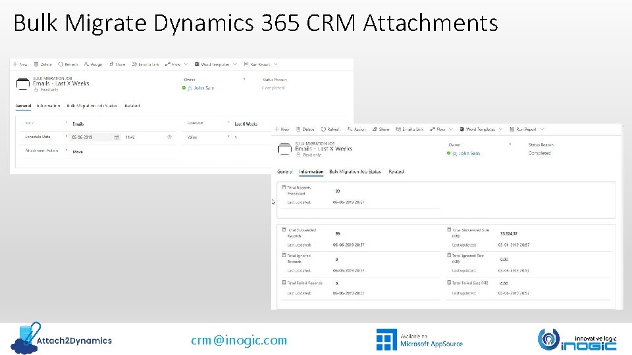Click New in the General-tab form toolbar

[x=20, y=64]
